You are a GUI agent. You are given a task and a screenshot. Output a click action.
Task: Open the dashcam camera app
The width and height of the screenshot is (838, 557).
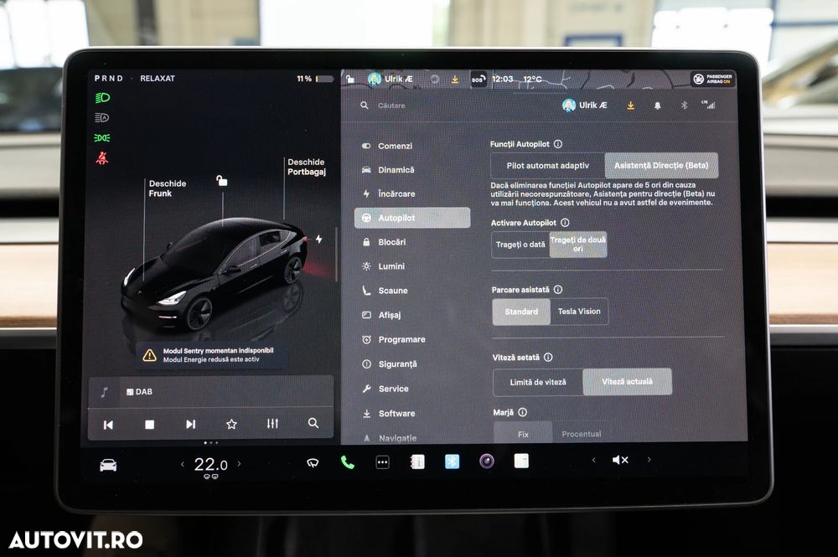[x=486, y=461]
